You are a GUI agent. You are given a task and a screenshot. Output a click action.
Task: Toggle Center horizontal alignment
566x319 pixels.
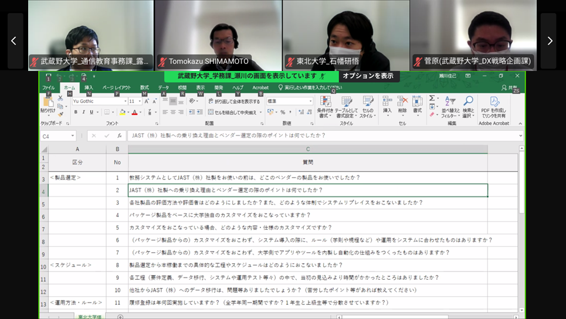(x=173, y=112)
